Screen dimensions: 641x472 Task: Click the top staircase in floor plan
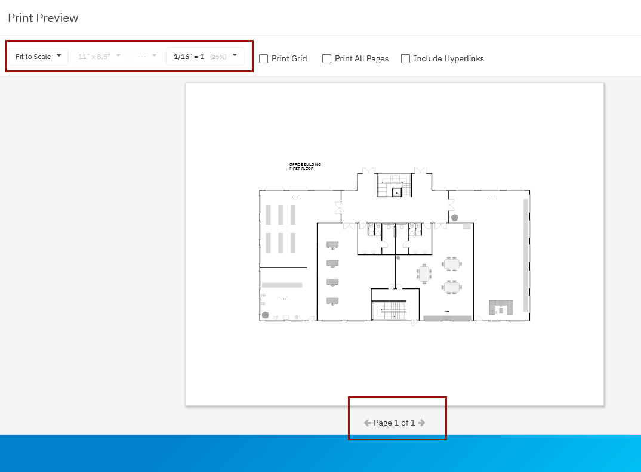tap(394, 185)
